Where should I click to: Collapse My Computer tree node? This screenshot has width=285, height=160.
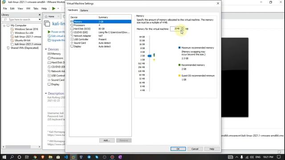pos(4,26)
